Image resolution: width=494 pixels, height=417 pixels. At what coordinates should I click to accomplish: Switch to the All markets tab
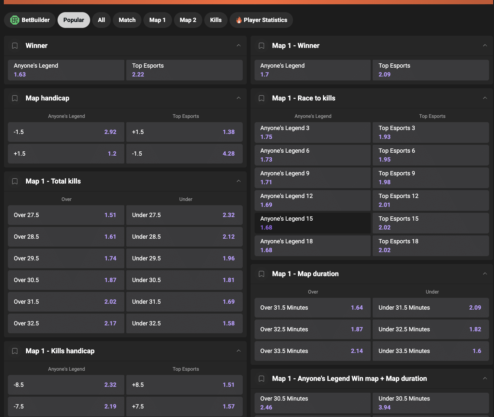coord(101,20)
